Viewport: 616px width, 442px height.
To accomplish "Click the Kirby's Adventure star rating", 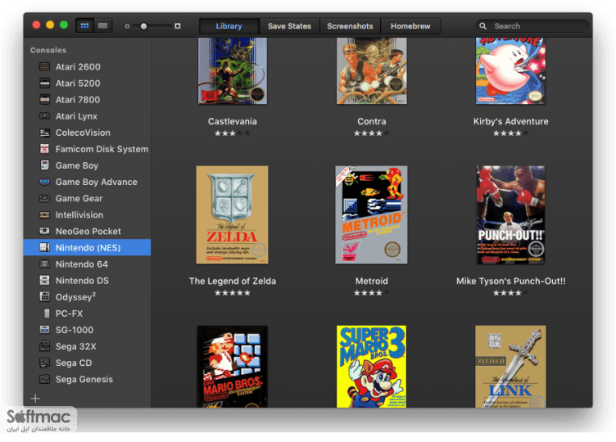I will coord(510,133).
